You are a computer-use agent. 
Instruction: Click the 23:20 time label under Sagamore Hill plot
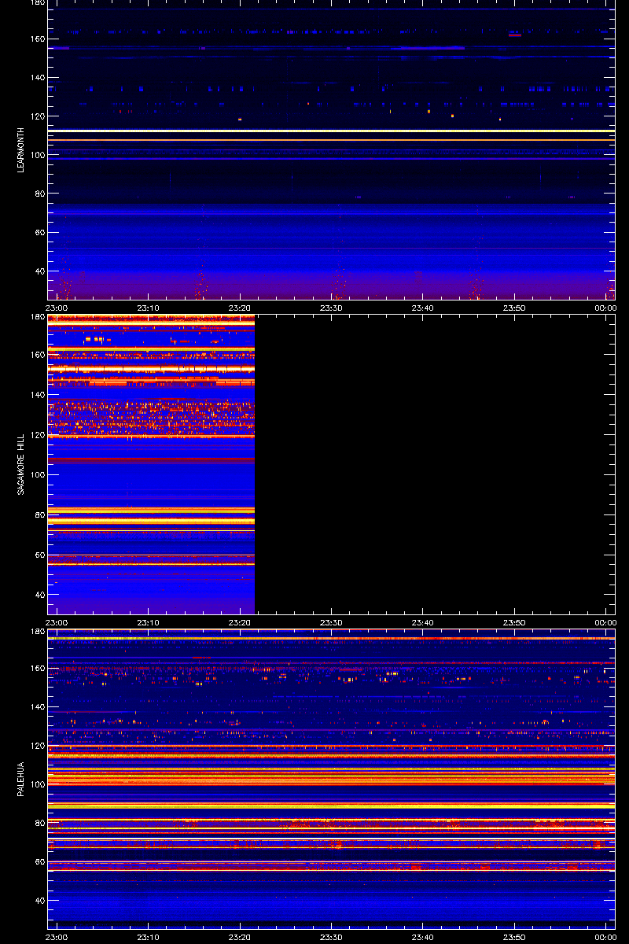coord(239,622)
